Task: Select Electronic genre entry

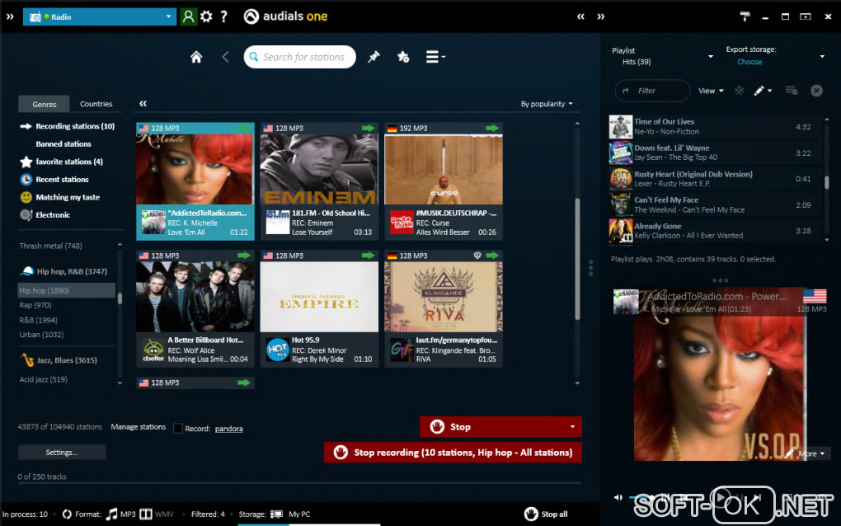Action: (53, 214)
